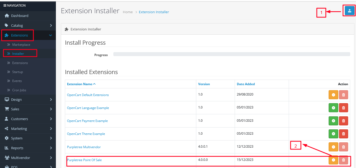Delete OpenCart Payment Example with trash button

(x=344, y=121)
